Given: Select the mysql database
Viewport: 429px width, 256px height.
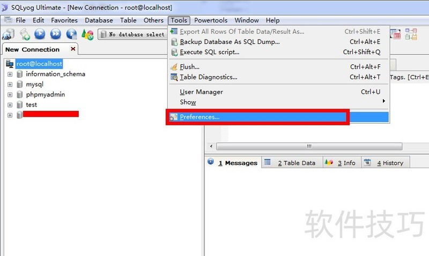Looking at the screenshot, I should point(34,85).
